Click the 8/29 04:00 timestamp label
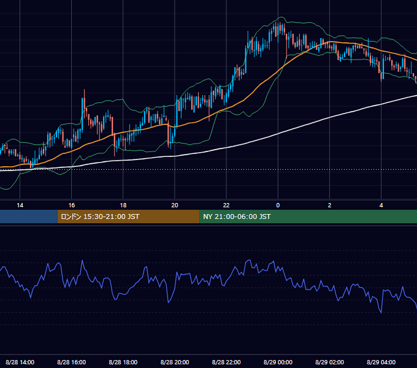This screenshot has width=417, height=368. (381, 362)
